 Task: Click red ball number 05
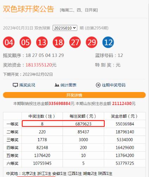pyautogui.click(x=25, y=42)
